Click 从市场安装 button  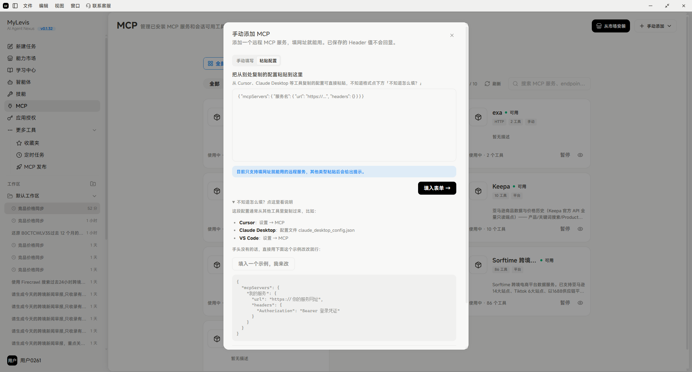[x=611, y=26]
